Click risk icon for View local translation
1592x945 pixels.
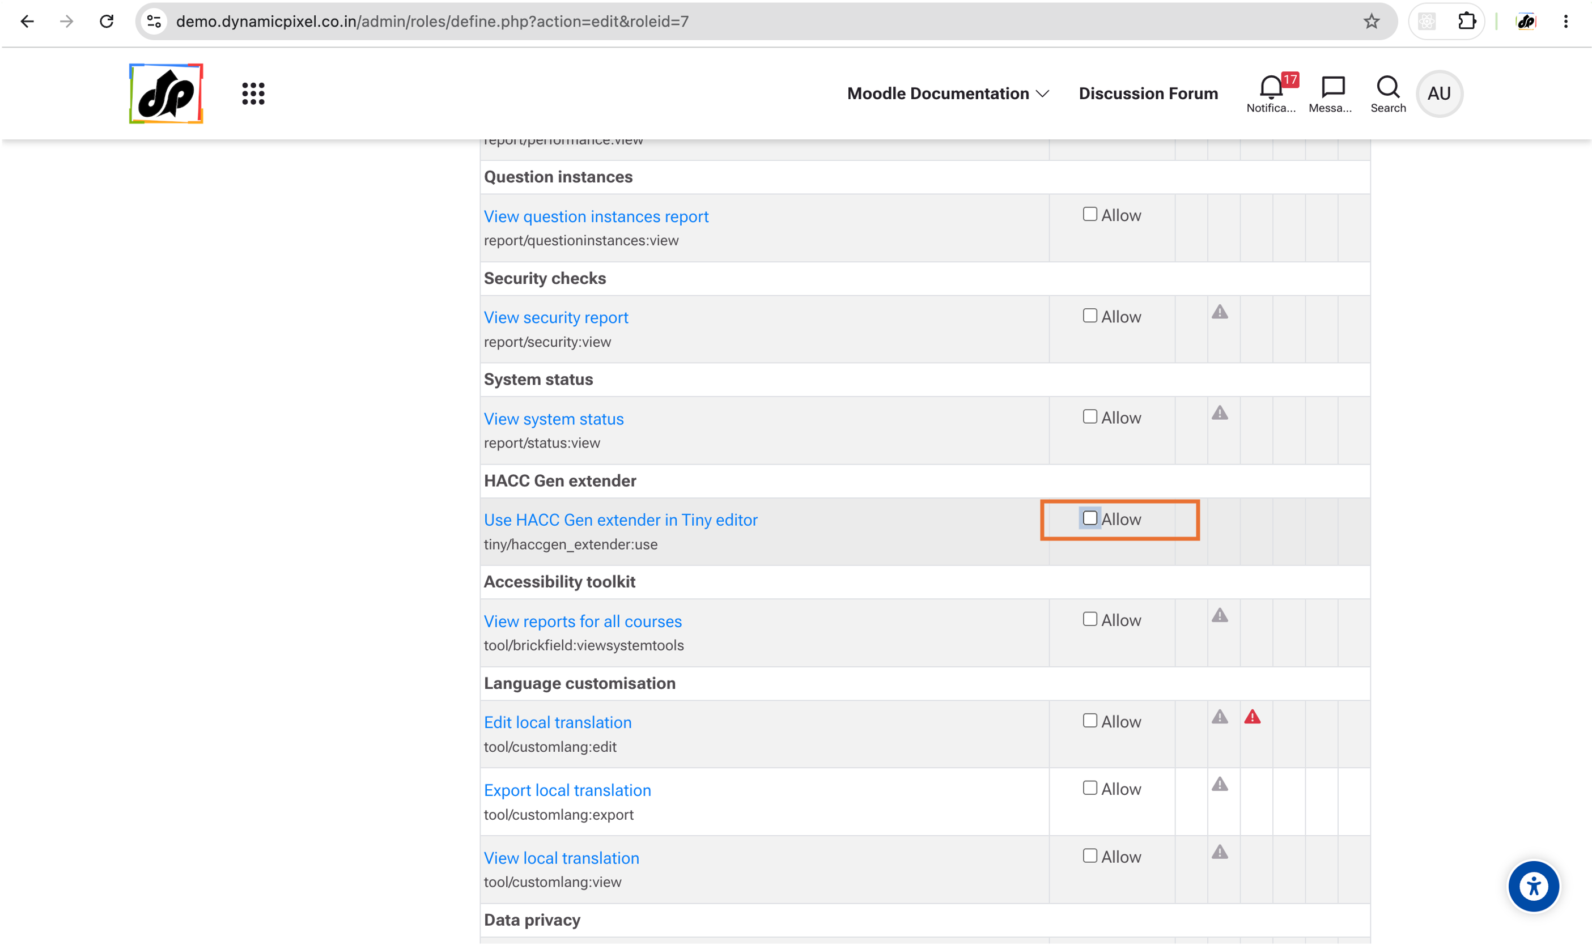[1219, 853]
